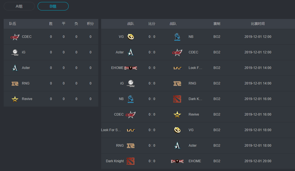Open the truncated Look F… team name
295x171 pixels.
tap(195, 68)
